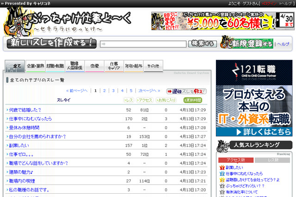Click the 4月13日17:28 update time cell

coord(193,128)
